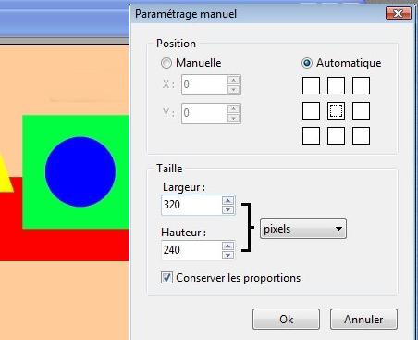Image resolution: width=418 pixels, height=340 pixels.
Task: Select middle-left anchor position box
Action: (x=311, y=110)
